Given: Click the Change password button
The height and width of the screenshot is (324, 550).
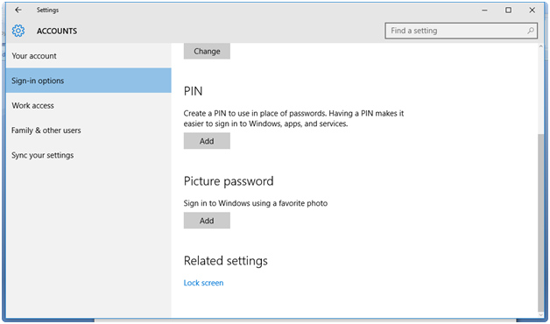Looking at the screenshot, I should (207, 51).
